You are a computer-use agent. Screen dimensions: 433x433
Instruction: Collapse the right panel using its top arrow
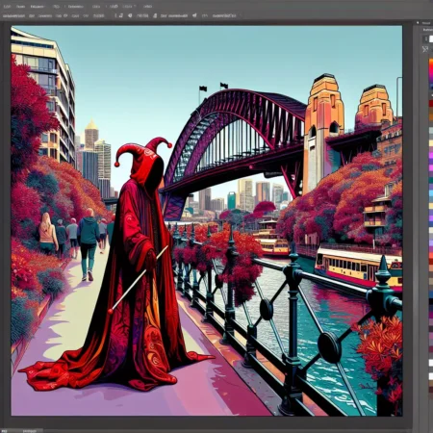(x=418, y=22)
